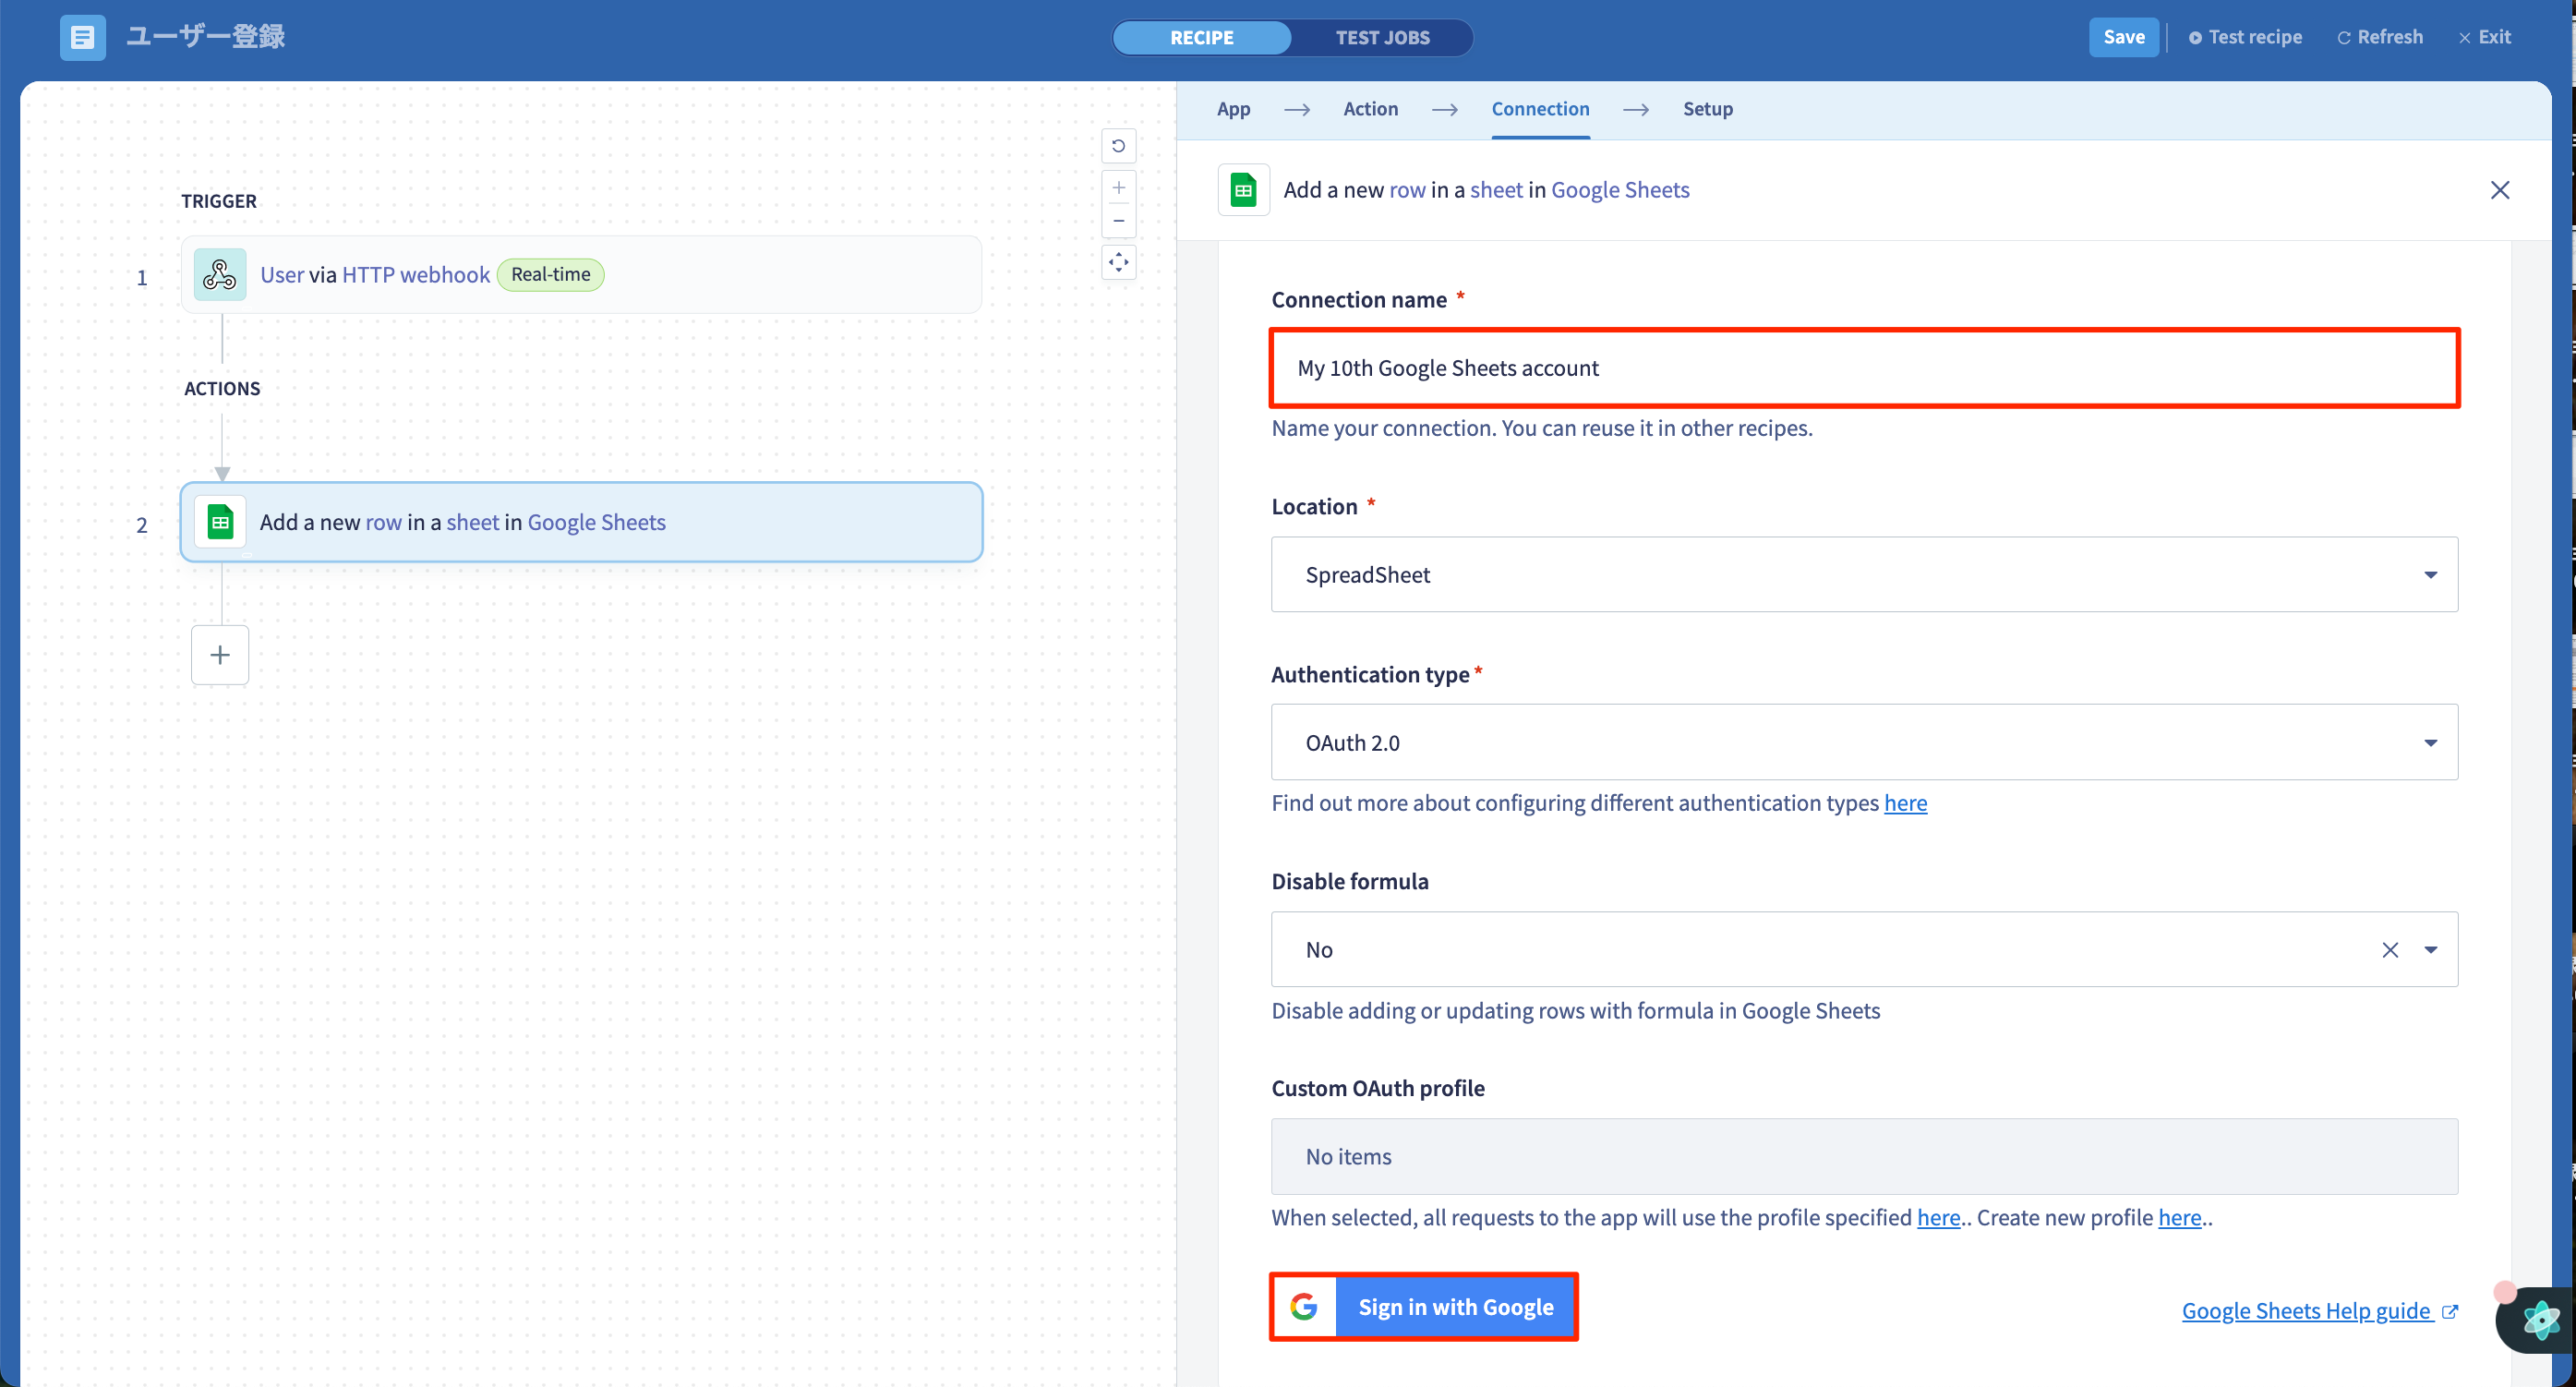The height and width of the screenshot is (1387, 2576).
Task: Click the Connection name input field
Action: [x=1864, y=368]
